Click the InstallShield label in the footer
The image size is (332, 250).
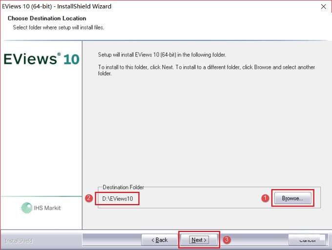point(19,241)
